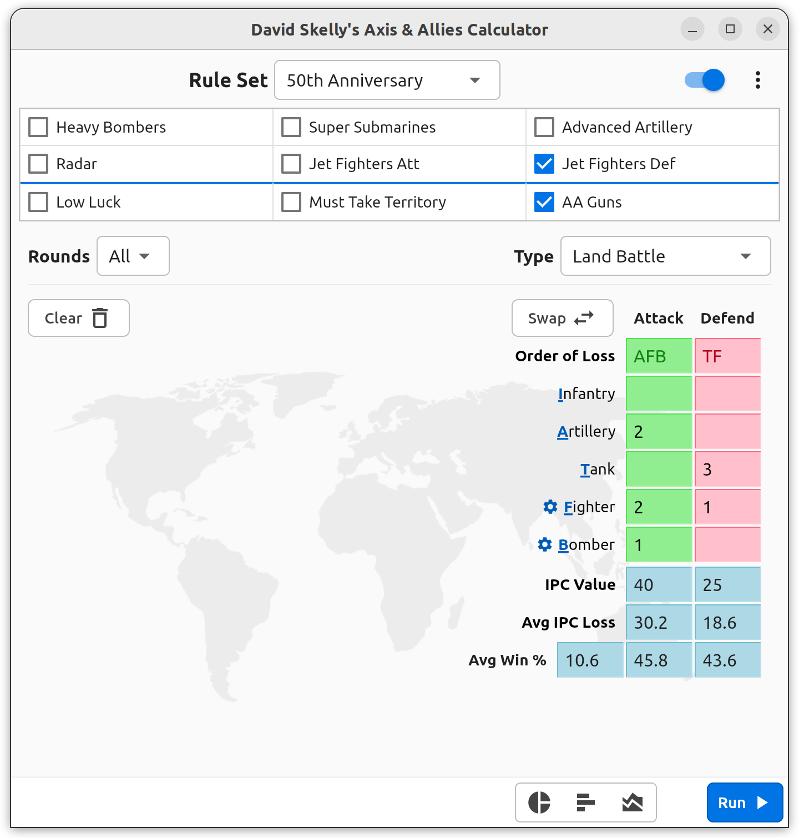Select the bar chart results view
This screenshot has width=799, height=838.
point(585,802)
